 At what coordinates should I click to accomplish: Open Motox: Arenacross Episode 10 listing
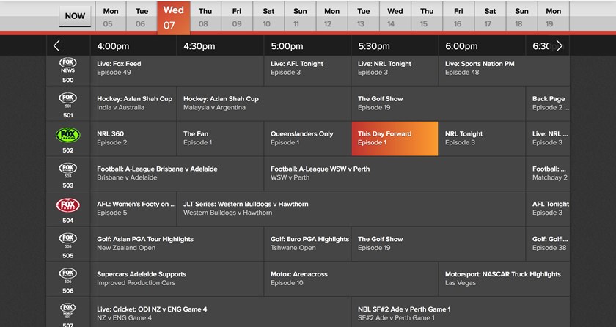351,279
